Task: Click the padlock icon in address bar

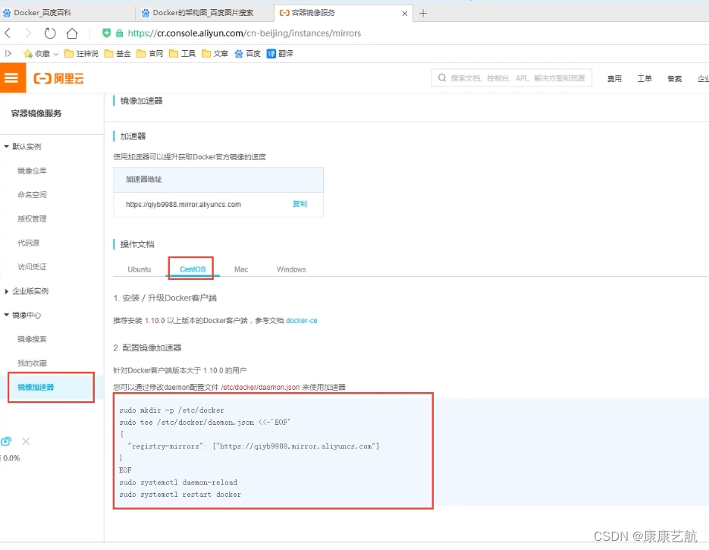Action: [x=119, y=33]
